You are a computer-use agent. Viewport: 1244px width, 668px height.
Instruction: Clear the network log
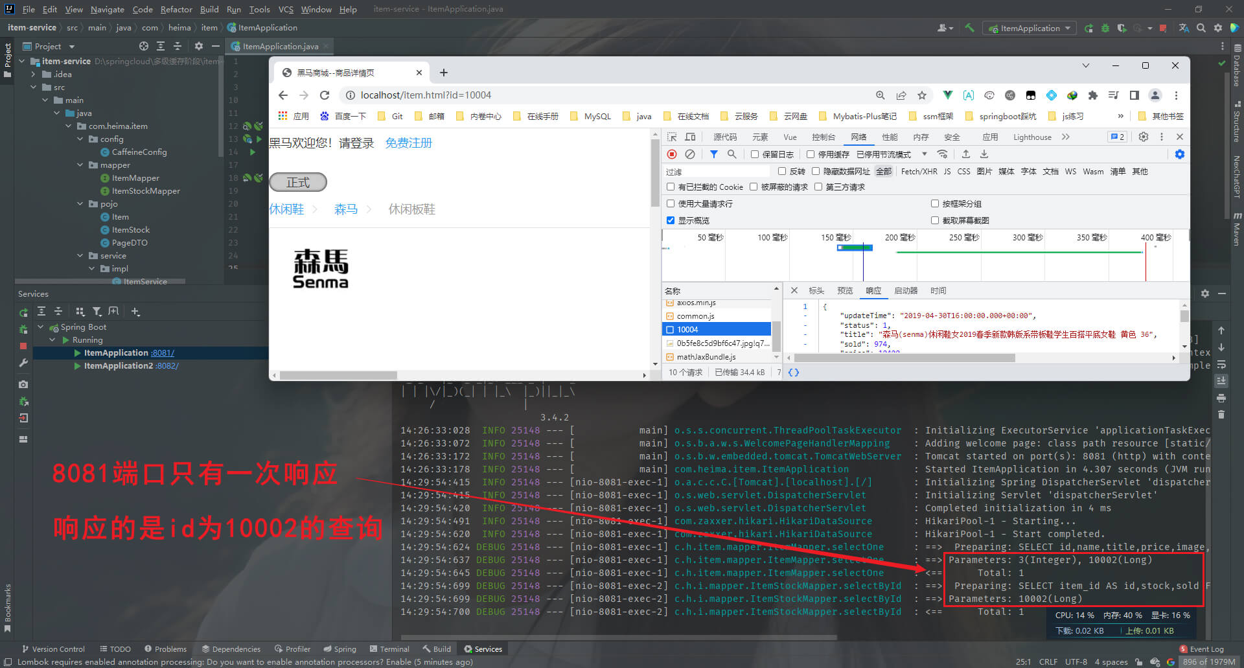[x=690, y=154]
